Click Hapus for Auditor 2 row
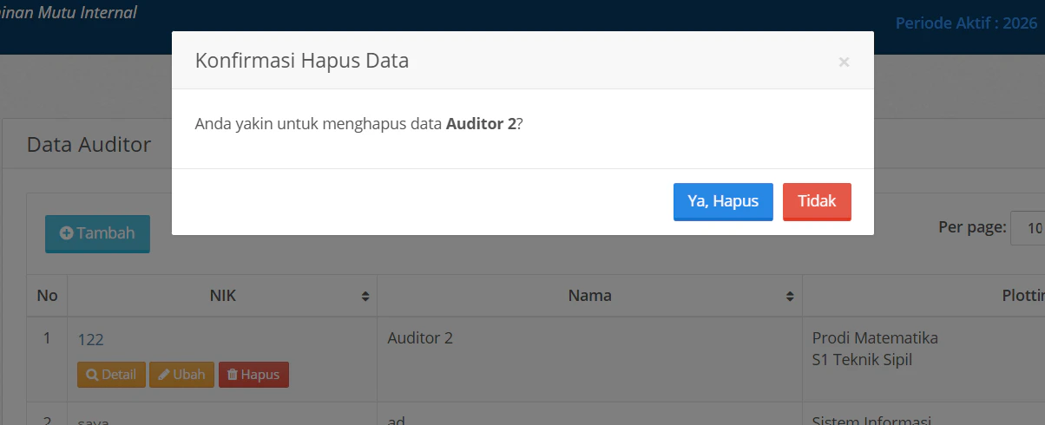The image size is (1045, 425). [x=253, y=375]
